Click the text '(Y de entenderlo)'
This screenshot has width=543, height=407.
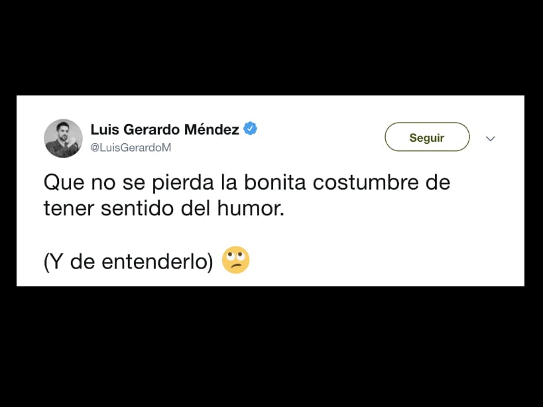coord(129,261)
